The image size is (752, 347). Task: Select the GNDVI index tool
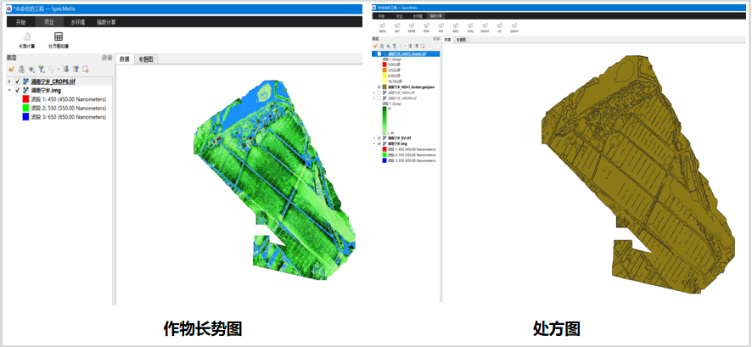[485, 27]
